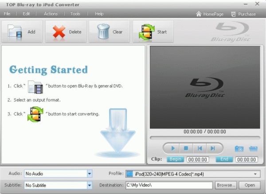
Task: Click the End time field
Action: (x=246, y=159)
